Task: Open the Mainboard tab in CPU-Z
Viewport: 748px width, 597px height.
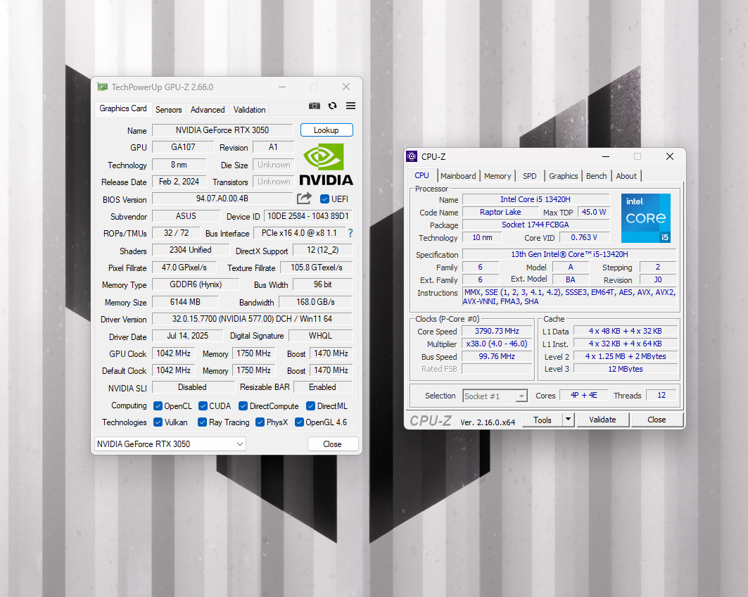Action: [x=458, y=175]
